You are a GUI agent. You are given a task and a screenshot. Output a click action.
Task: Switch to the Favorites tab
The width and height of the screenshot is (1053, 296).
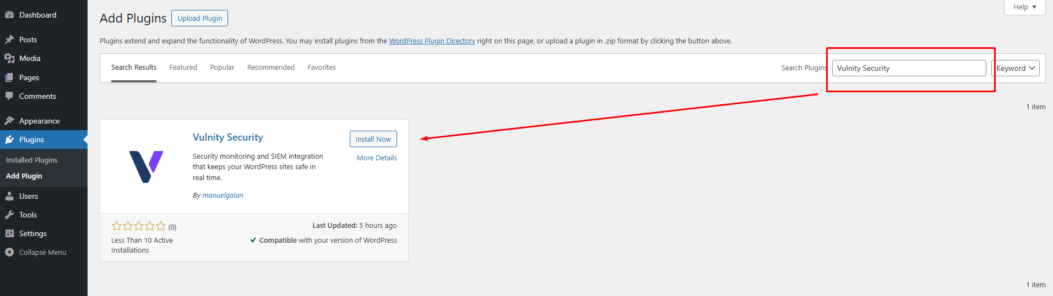tap(322, 68)
